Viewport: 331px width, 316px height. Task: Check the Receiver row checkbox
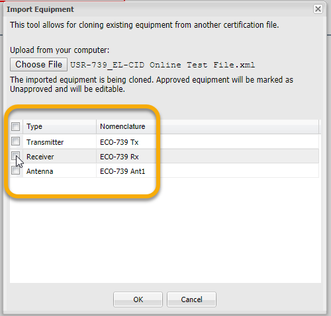tap(15, 156)
